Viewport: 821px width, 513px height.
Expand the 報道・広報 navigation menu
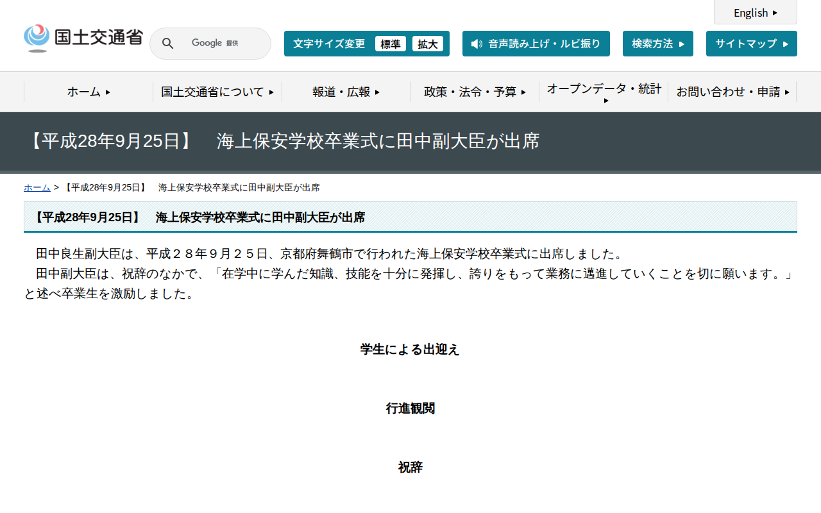point(345,92)
